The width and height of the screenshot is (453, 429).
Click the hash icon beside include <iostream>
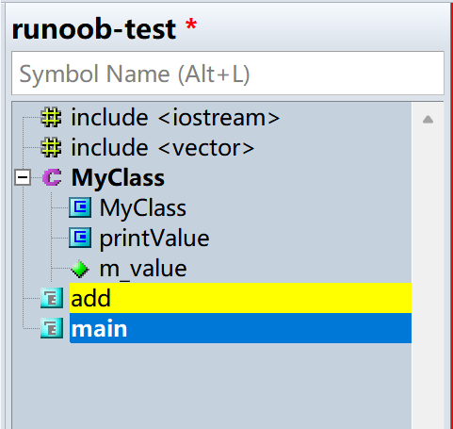click(x=51, y=118)
